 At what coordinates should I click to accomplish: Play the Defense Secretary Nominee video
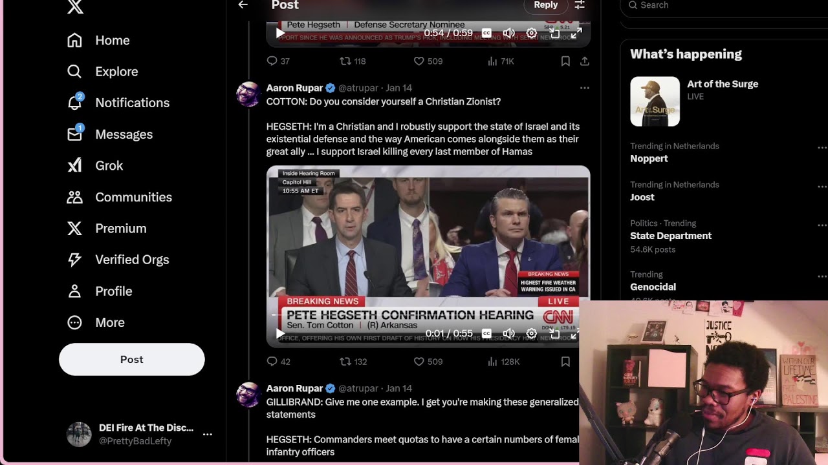[x=280, y=33]
